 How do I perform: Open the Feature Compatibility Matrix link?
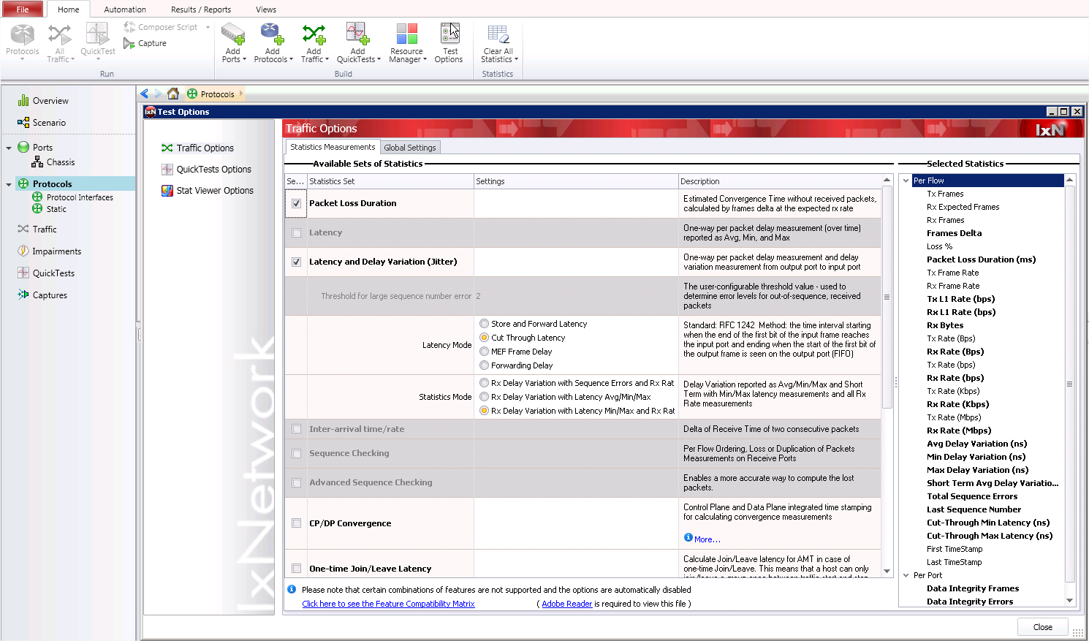pyautogui.click(x=388, y=604)
